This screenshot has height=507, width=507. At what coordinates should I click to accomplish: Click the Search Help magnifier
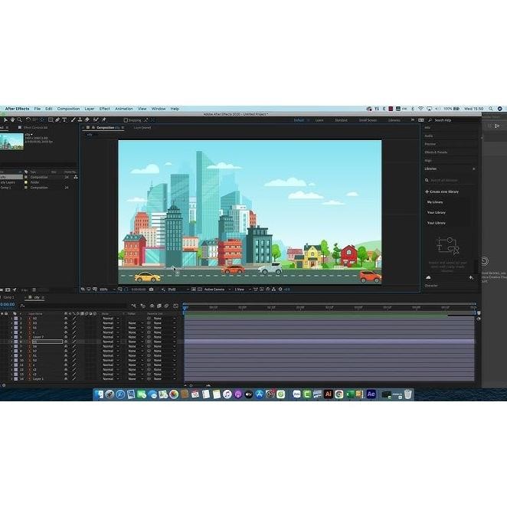tap(430, 120)
